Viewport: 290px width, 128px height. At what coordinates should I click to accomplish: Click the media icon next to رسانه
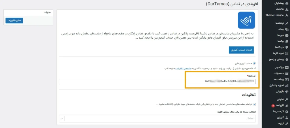[x=287, y=29]
